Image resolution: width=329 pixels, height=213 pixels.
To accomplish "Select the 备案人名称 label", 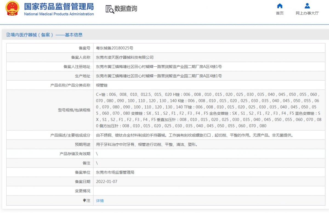I will 81,57.
